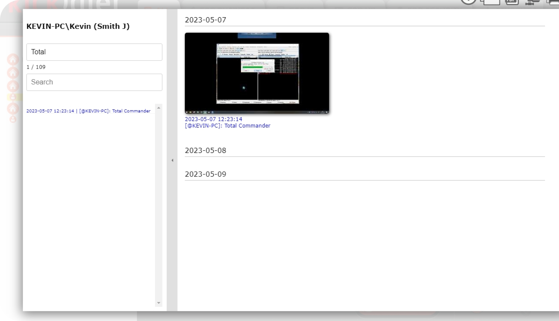The width and height of the screenshot is (559, 321).
Task: Open the Total Commander screenshot thumbnail
Action: pos(257,73)
